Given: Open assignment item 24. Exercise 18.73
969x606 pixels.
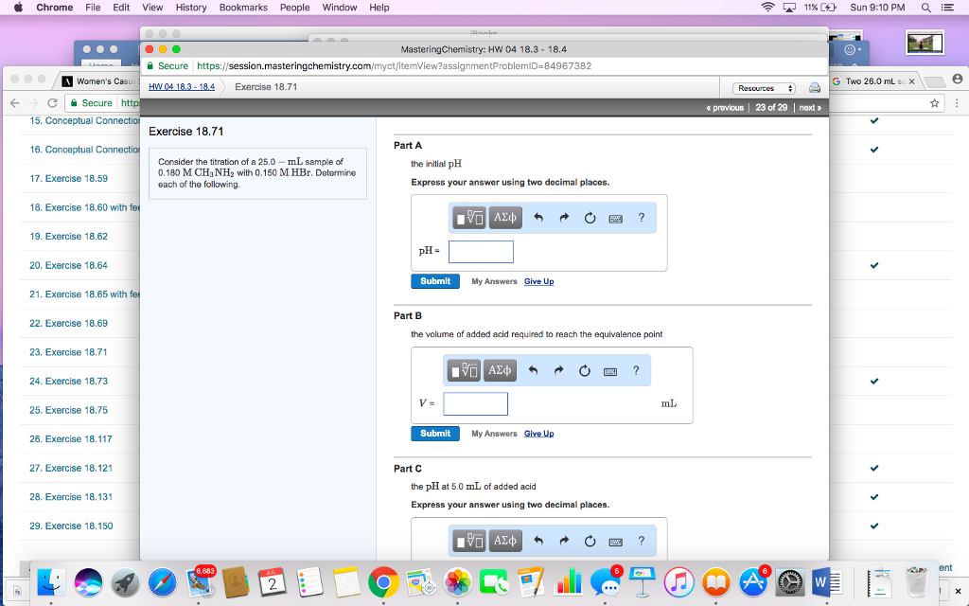Looking at the screenshot, I should (x=68, y=381).
